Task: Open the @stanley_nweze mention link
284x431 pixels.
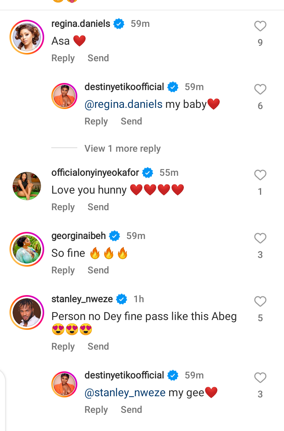Action: 125,393
